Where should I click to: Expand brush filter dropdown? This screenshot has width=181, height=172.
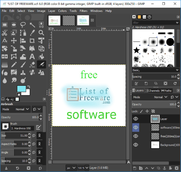tap(177, 23)
